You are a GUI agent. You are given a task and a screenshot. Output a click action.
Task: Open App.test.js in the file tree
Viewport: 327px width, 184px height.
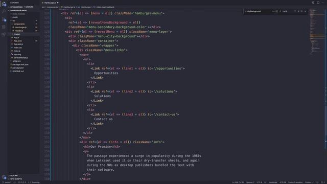[x=18, y=44]
